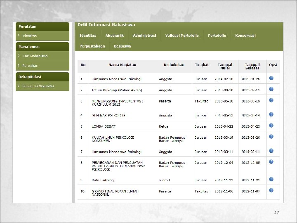Image resolution: width=297 pixels, height=223 pixels.
Task: Click Fakultas level in row 10
Action: click(201, 191)
